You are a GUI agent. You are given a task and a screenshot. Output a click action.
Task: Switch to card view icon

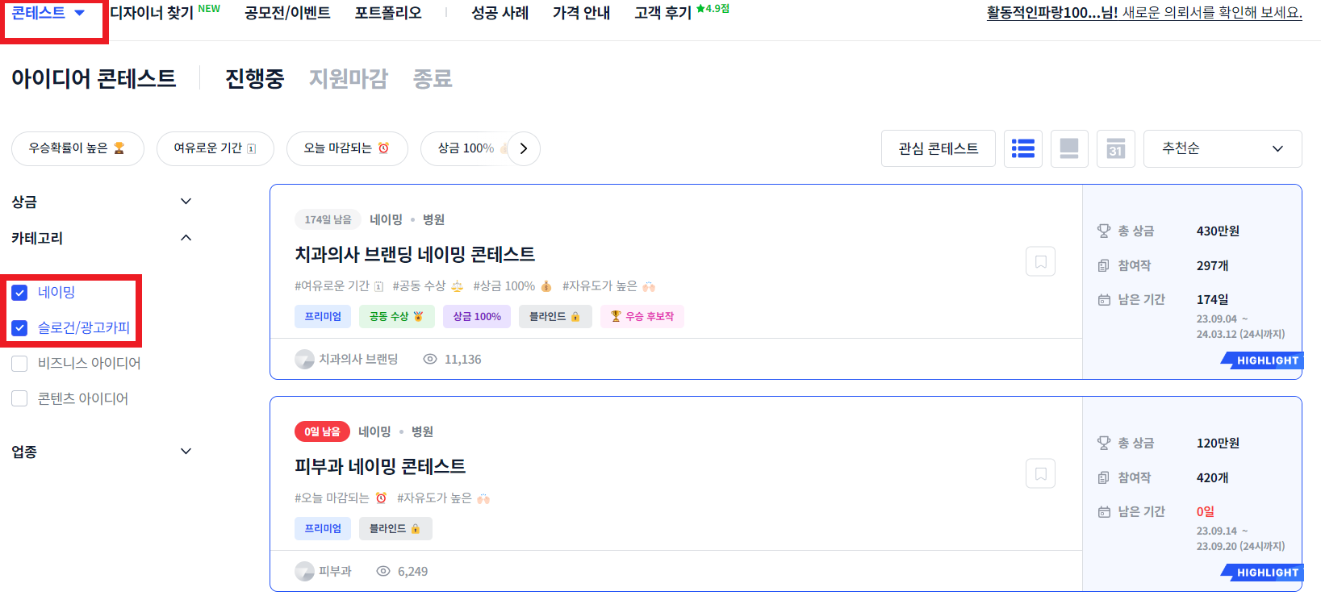click(x=1069, y=148)
